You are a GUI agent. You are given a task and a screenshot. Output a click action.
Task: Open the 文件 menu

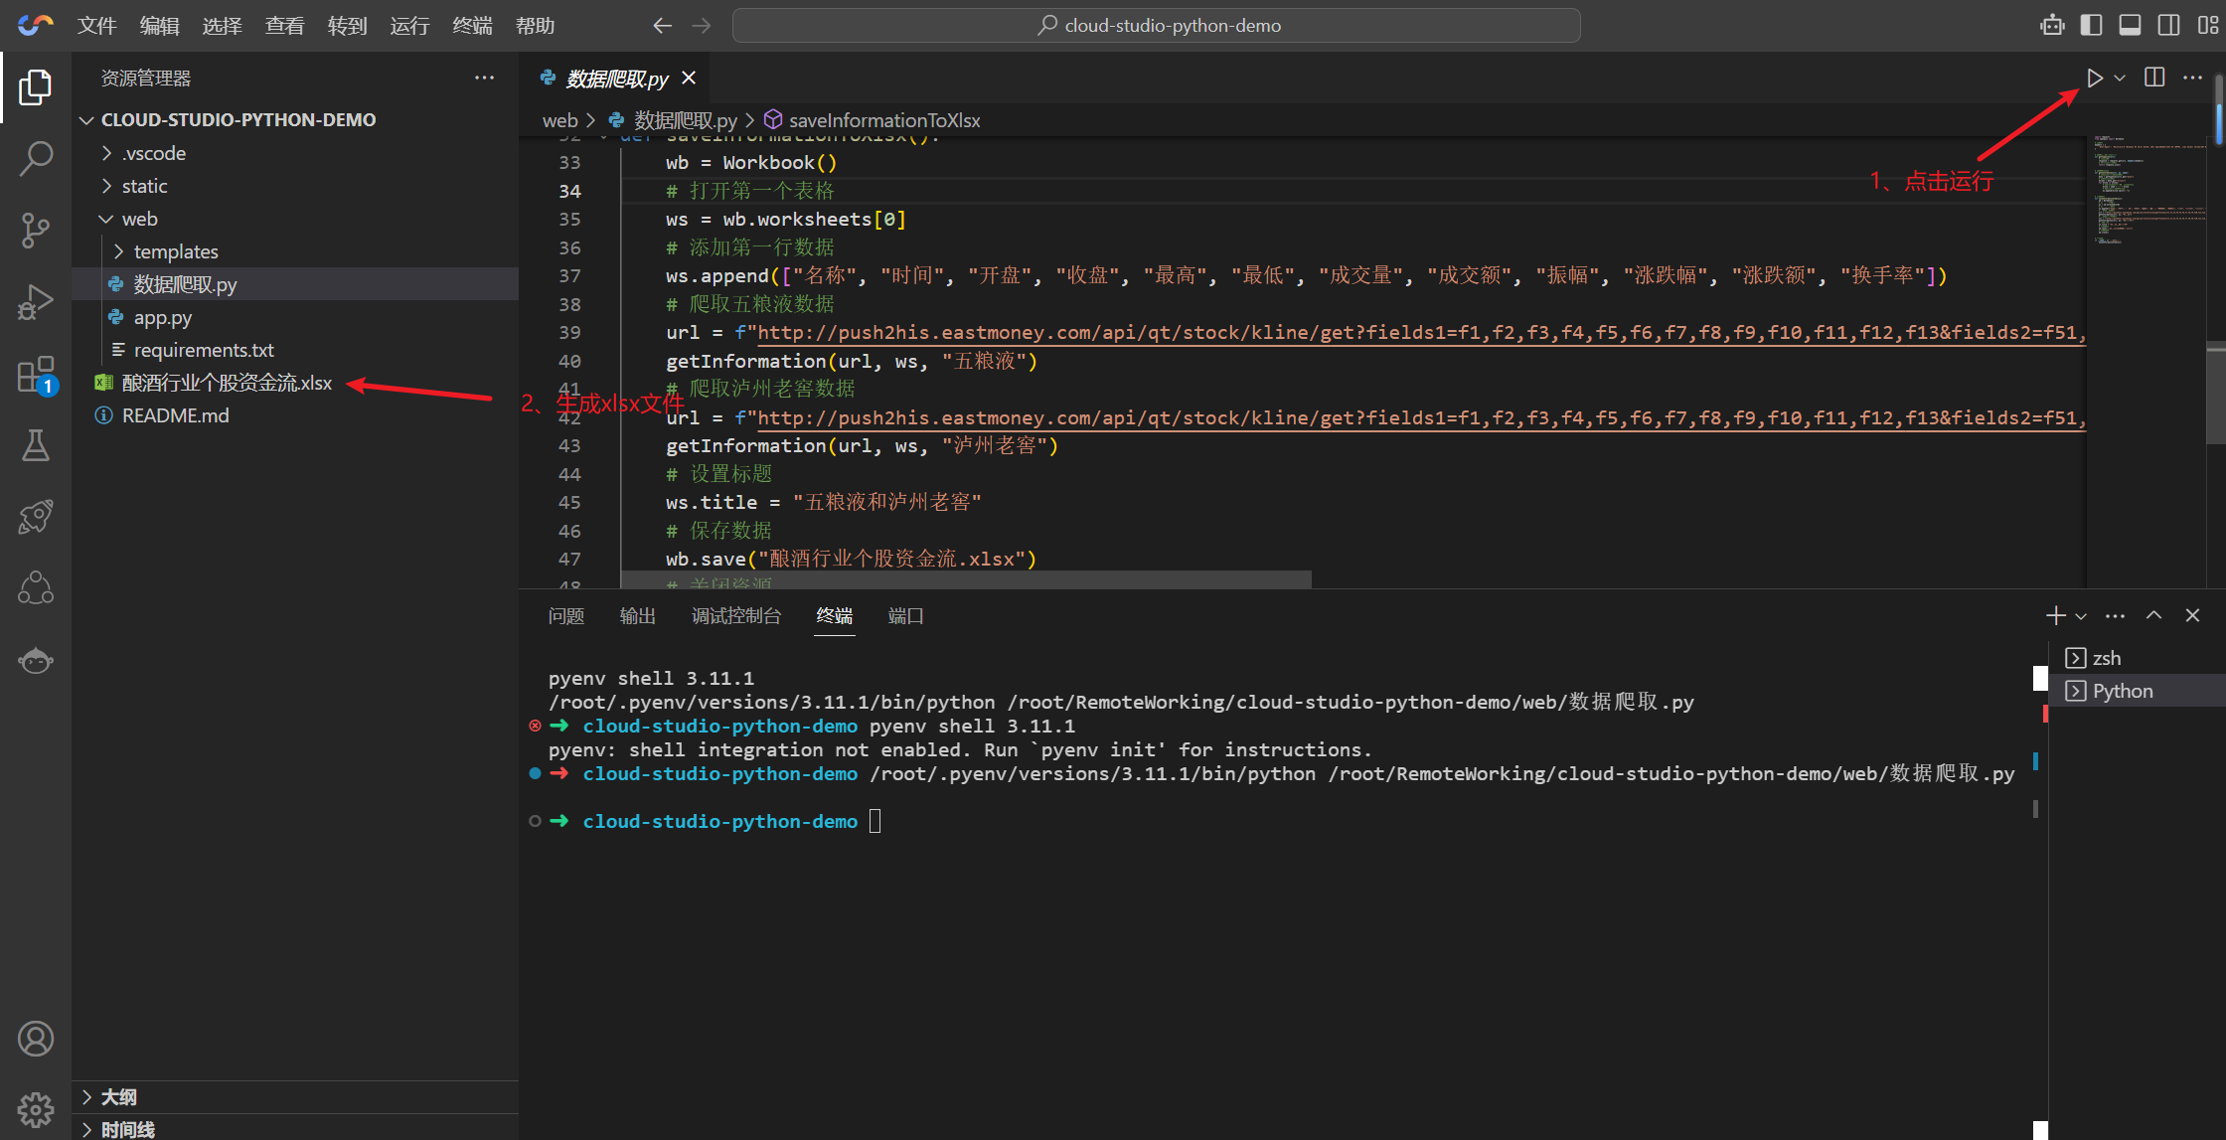(x=96, y=26)
